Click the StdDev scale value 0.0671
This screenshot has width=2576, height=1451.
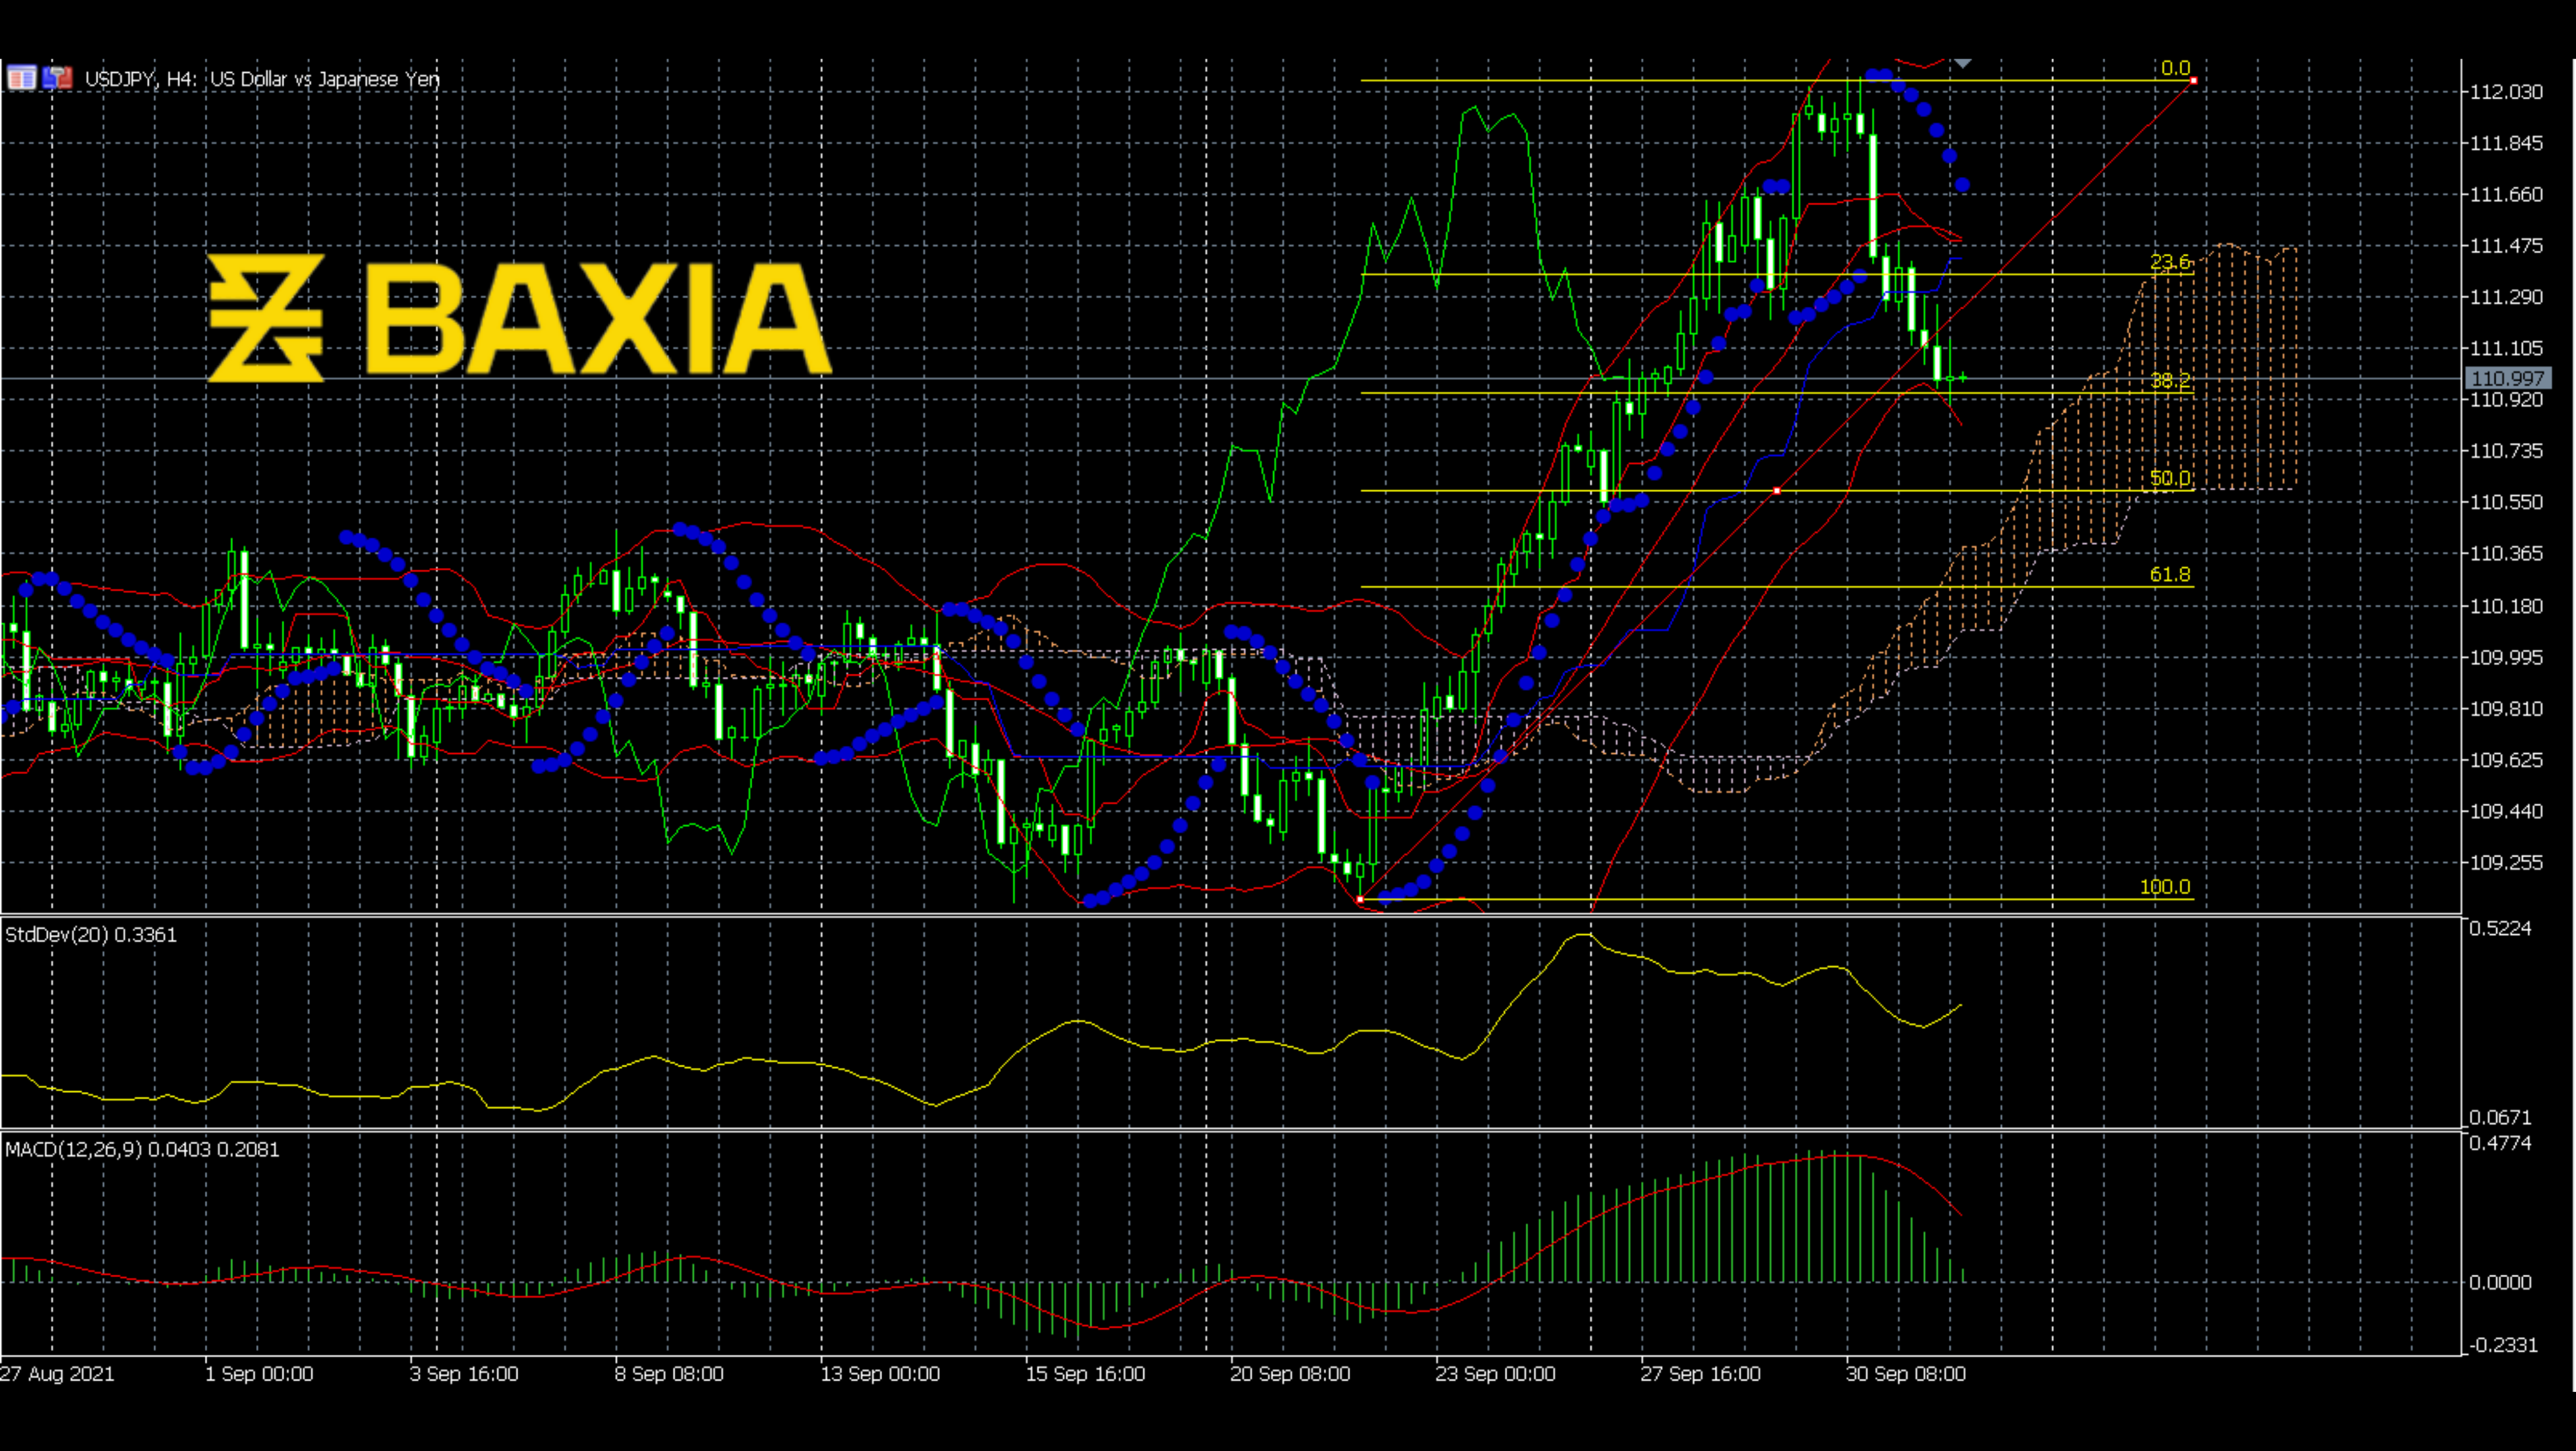pyautogui.click(x=2500, y=1117)
